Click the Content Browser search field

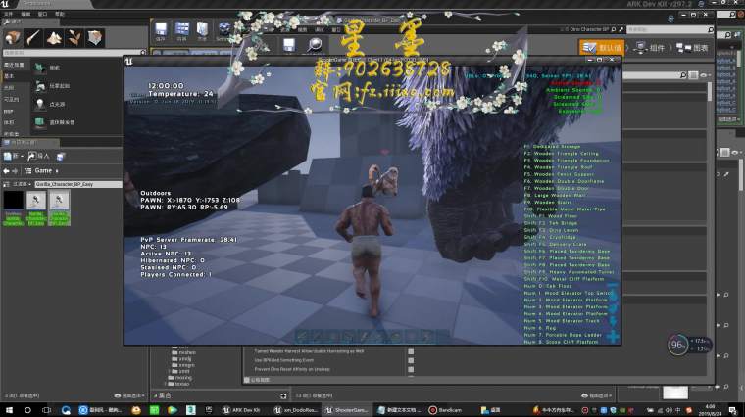[x=78, y=184]
